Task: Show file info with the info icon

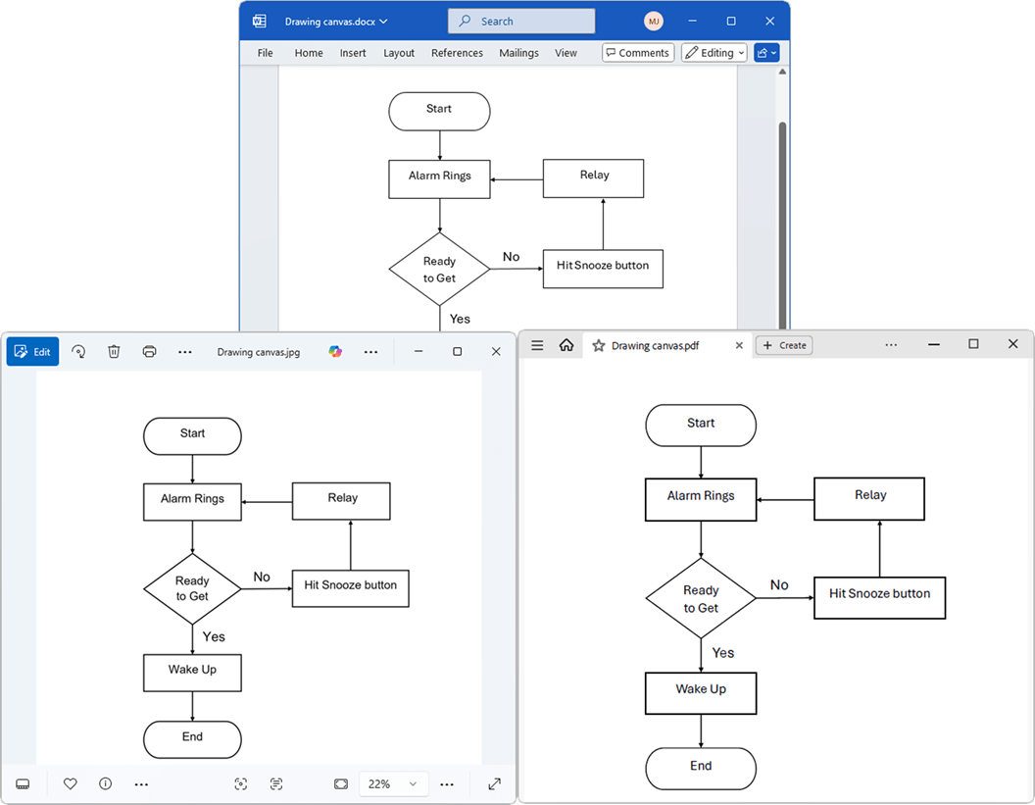Action: (x=106, y=783)
